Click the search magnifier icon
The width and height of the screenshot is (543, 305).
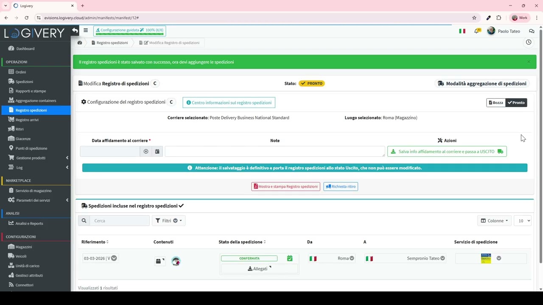tap(84, 221)
